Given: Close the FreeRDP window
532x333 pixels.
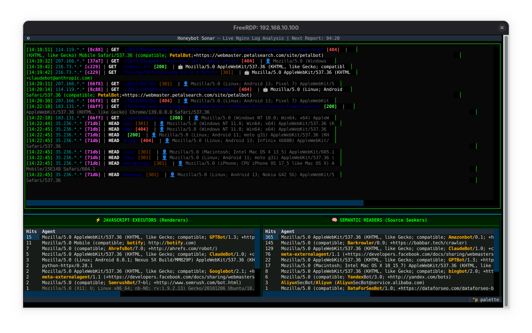Looking at the screenshot, I should tap(502, 28).
